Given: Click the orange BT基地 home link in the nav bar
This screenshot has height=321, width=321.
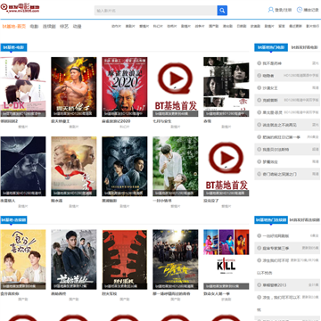Looking at the screenshot, I should click(x=14, y=26).
